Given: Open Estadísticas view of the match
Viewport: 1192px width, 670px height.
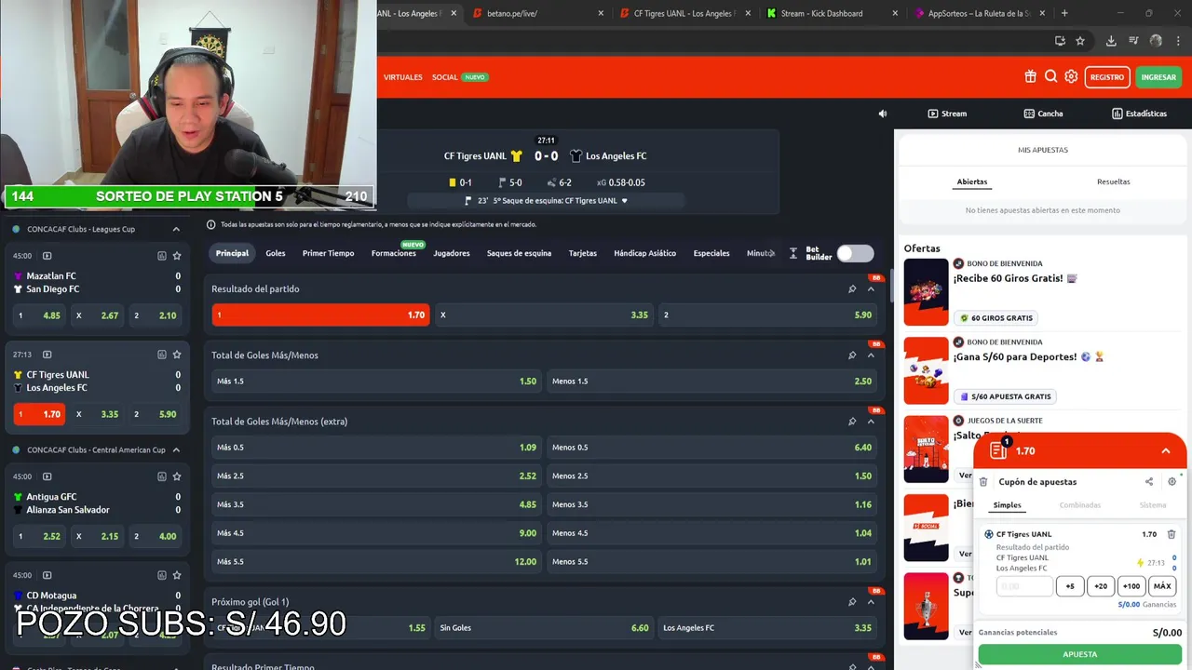Looking at the screenshot, I should pyautogui.click(x=1139, y=114).
